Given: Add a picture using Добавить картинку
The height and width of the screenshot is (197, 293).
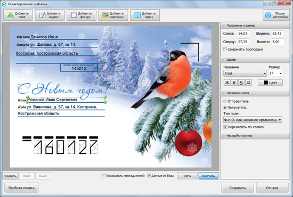Looking at the screenshot, I should tap(113, 15).
